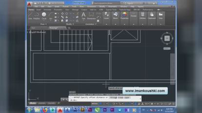Select the Dimension tool
202x113 pixels.
point(91,16)
